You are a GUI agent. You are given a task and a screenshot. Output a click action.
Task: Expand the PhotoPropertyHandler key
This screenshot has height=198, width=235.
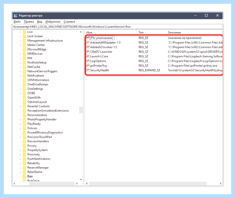(20, 119)
